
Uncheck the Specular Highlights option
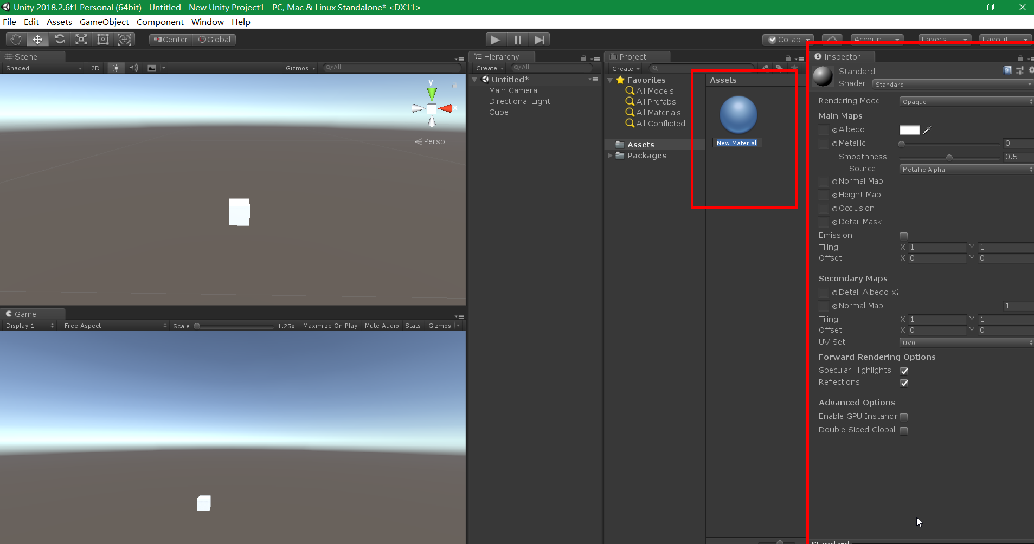click(903, 371)
